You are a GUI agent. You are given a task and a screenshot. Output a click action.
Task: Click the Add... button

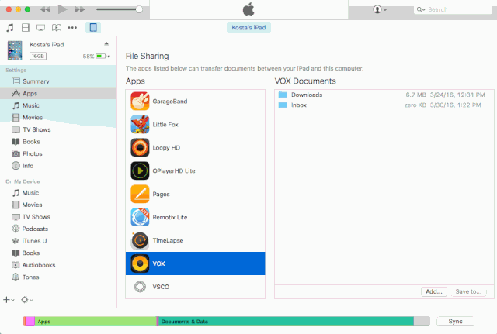pos(434,291)
